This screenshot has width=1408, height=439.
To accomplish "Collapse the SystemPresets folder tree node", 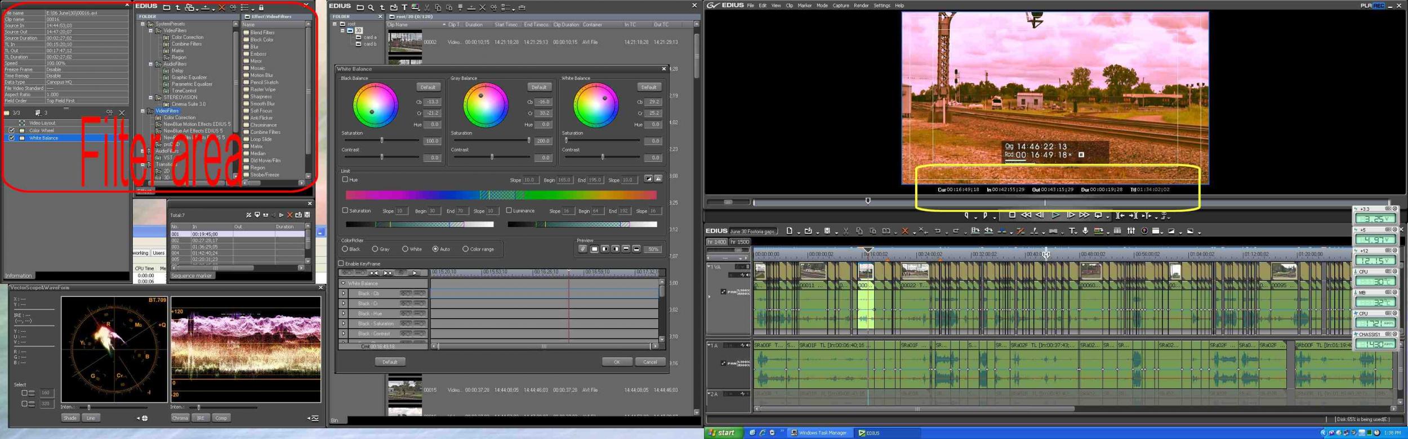I will click(142, 24).
